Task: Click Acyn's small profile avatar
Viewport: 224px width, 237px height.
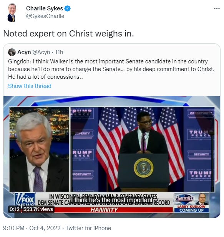Action: pos(12,52)
